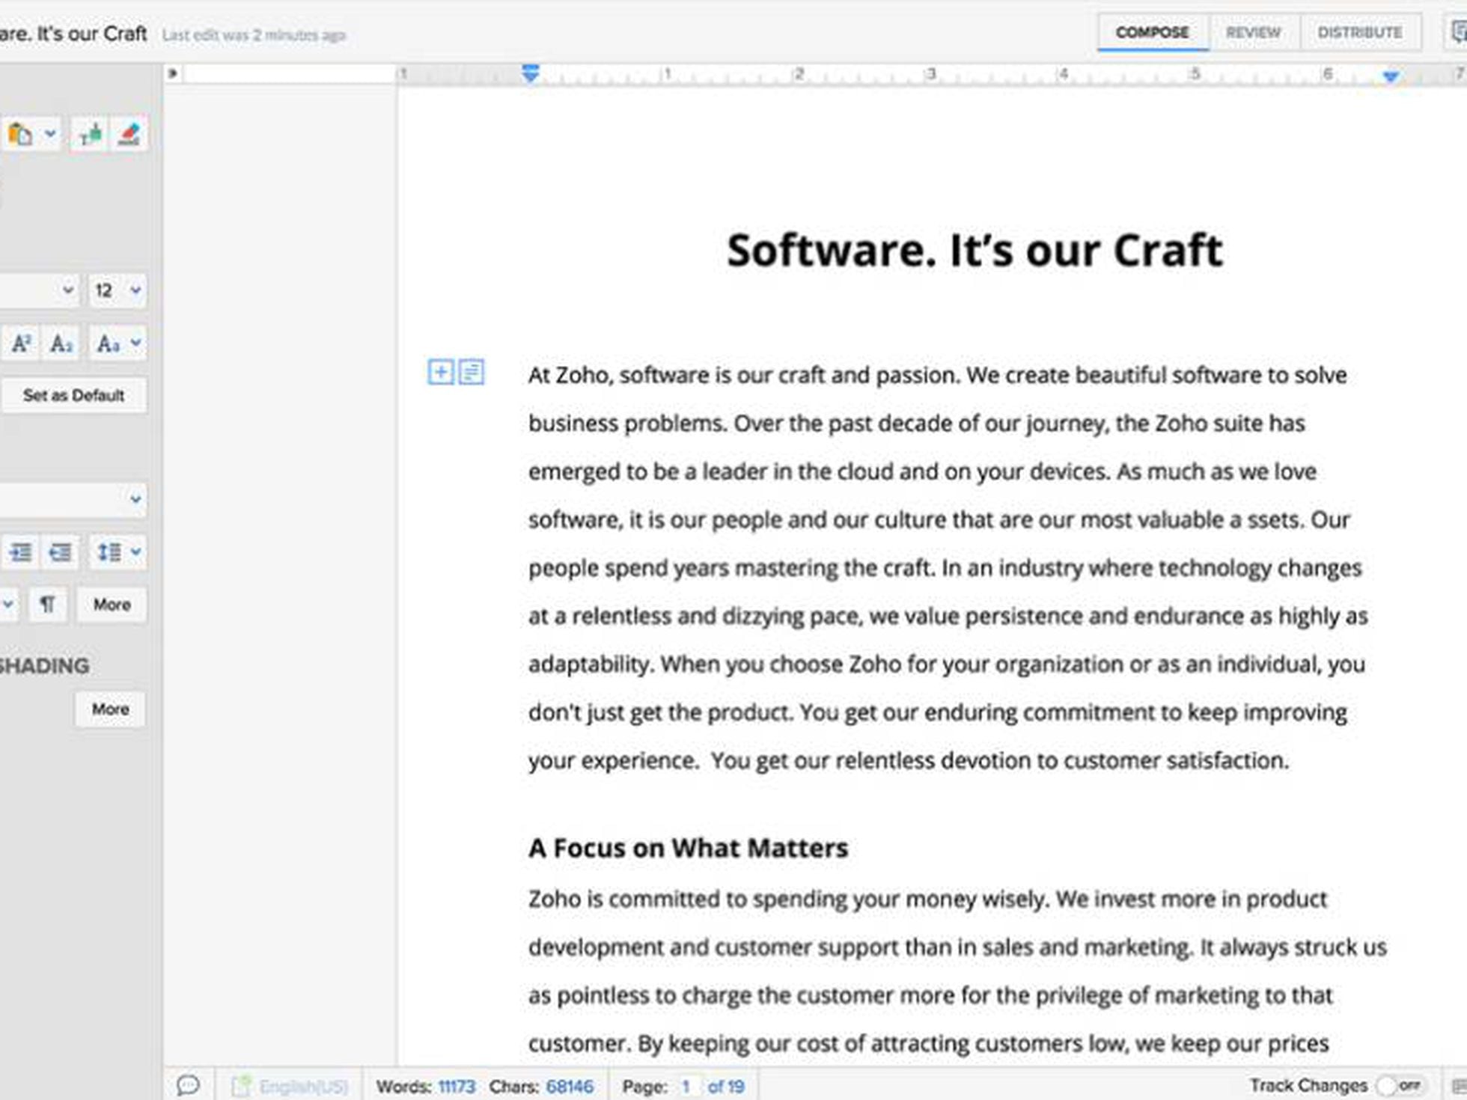Screen dimensions: 1467x1100
Task: Click the character count 68146
Action: pyautogui.click(x=570, y=1087)
